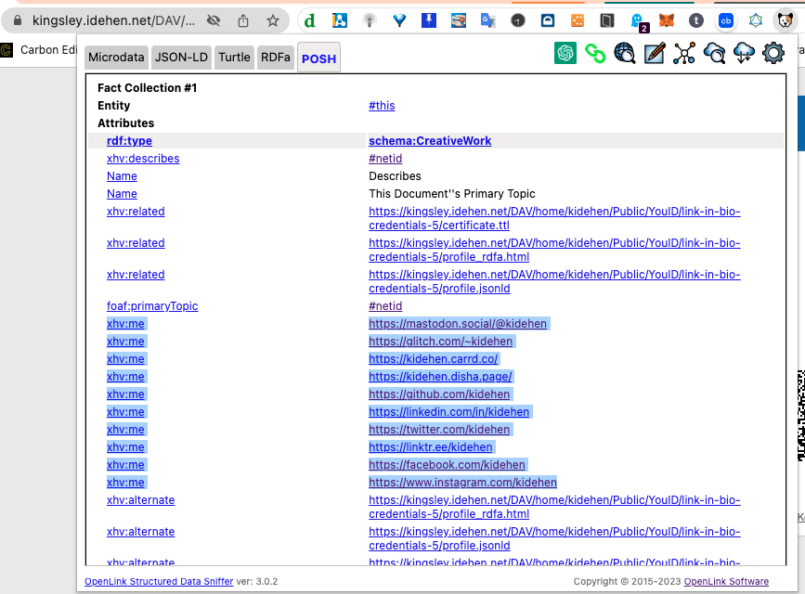Click the dog face sniffer extension icon
Image resolution: width=805 pixels, height=594 pixels.
point(785,20)
